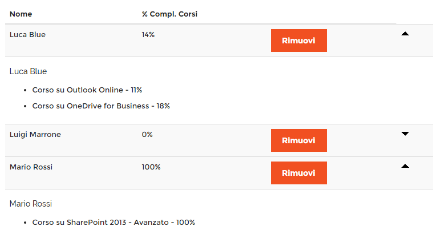Collapse the Luca Blue details arrow

click(405, 34)
